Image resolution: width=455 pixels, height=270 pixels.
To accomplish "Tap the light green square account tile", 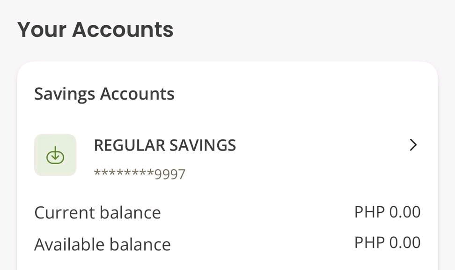I will click(55, 155).
